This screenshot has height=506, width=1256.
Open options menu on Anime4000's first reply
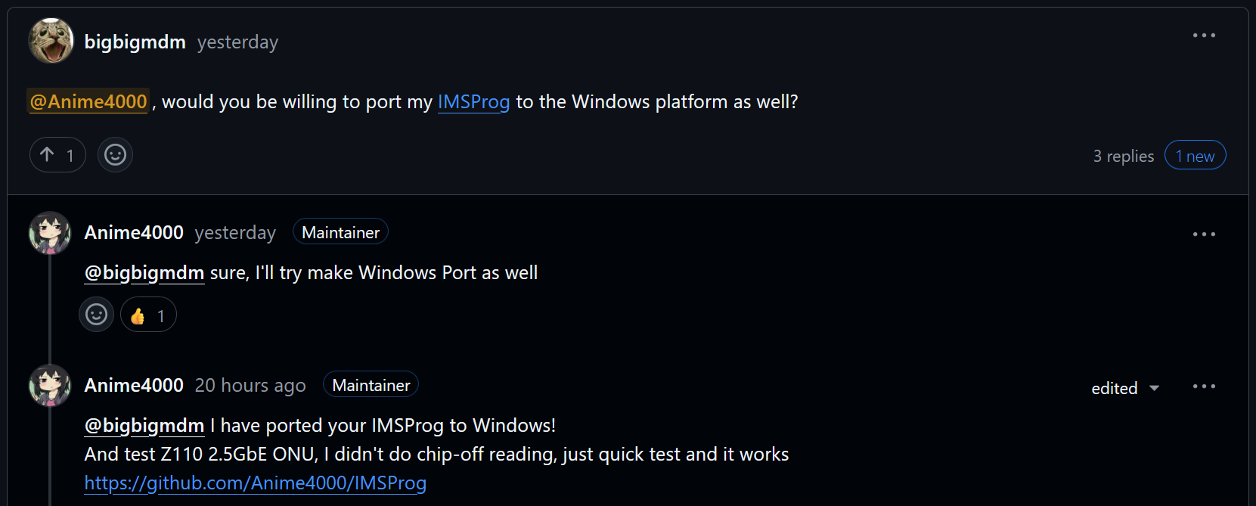pos(1204,234)
